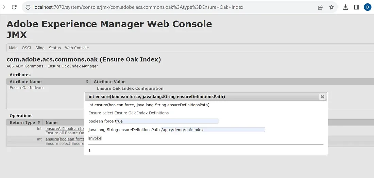The height and width of the screenshot is (178, 374).
Task: Click the ensureDefinitionsPath input field
Action: [213, 130]
